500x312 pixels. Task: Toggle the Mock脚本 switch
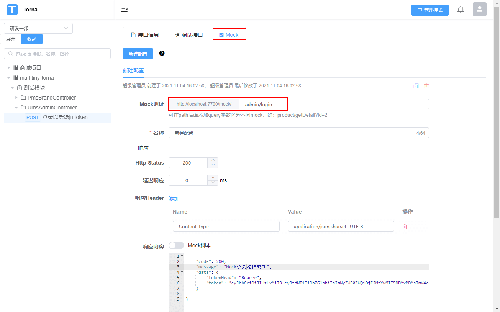(x=176, y=245)
